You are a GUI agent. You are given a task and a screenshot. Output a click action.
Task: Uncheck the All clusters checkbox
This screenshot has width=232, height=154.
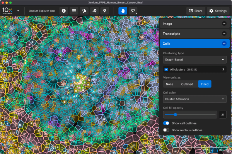point(166,70)
